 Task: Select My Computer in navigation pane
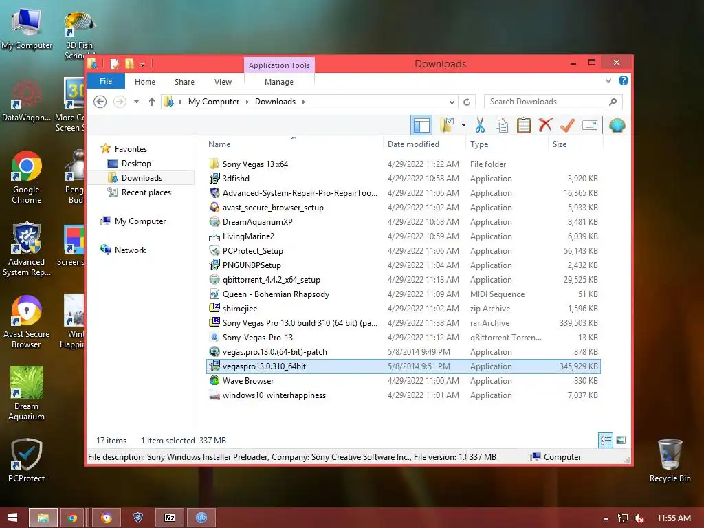tap(140, 221)
